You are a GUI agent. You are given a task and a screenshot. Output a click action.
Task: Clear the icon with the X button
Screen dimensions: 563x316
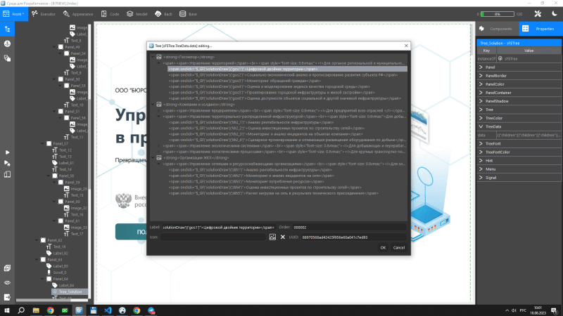point(283,237)
